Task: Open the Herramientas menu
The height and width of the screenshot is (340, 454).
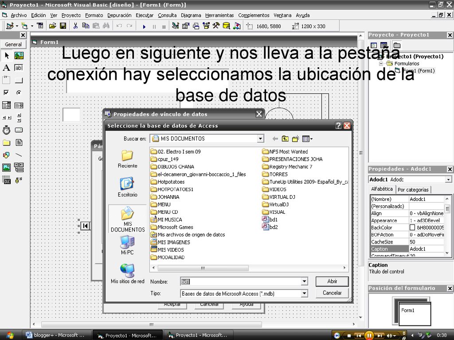Action: tap(219, 15)
